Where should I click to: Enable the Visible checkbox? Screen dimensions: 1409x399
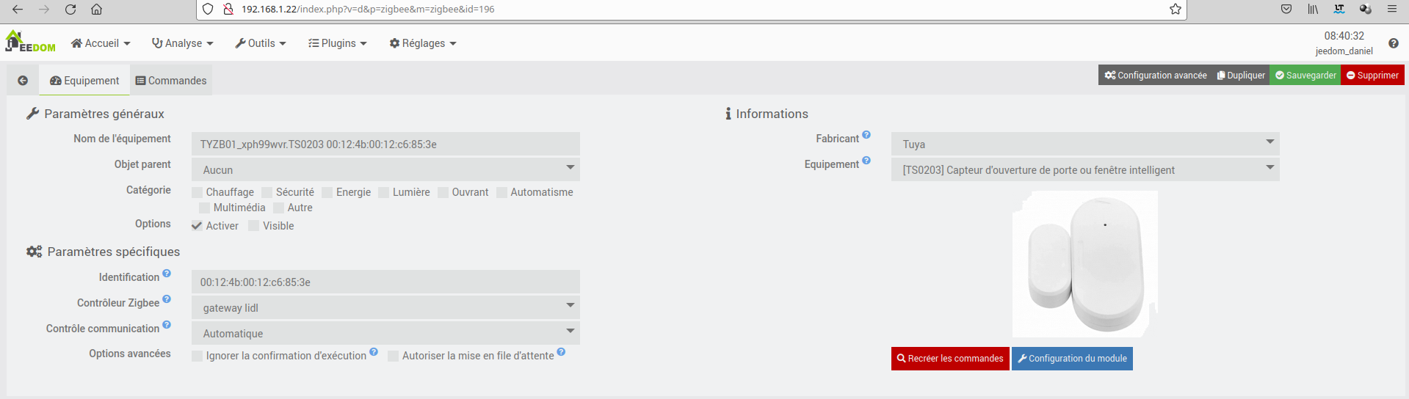pos(254,226)
